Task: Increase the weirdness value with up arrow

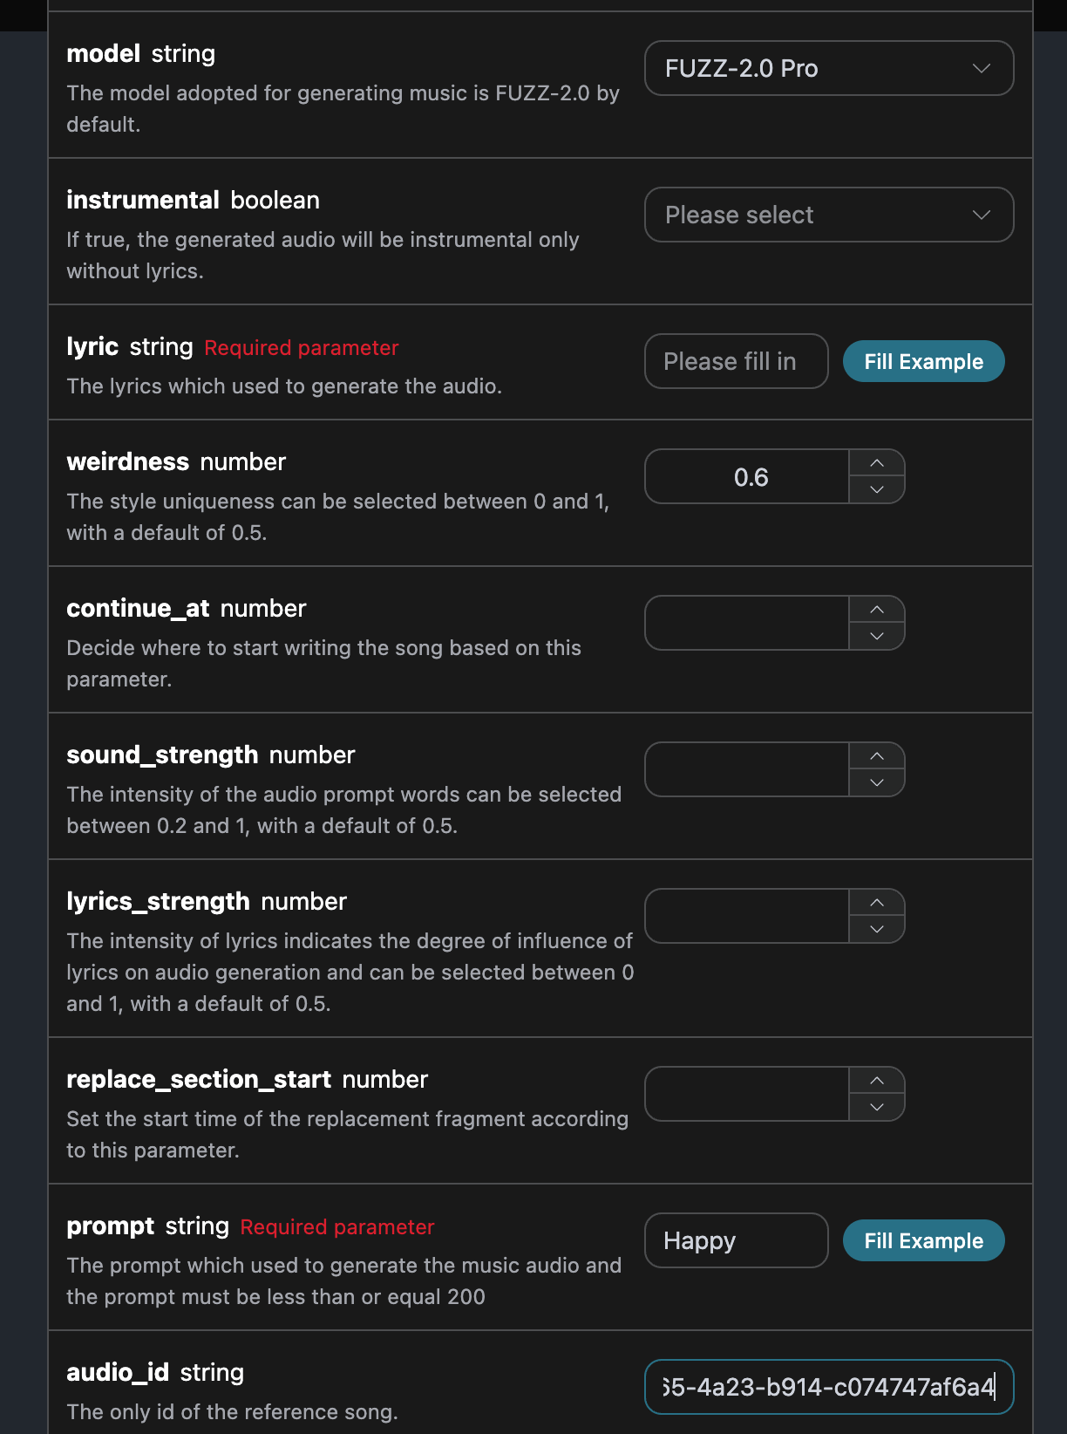Action: 877,463
